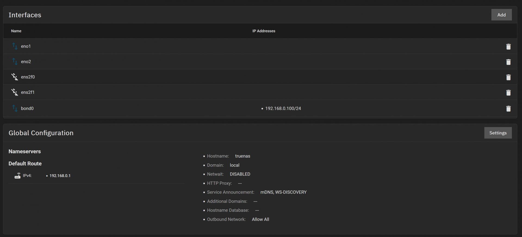Click trash icon for eno2 interface
This screenshot has width=522, height=237.
click(x=508, y=62)
